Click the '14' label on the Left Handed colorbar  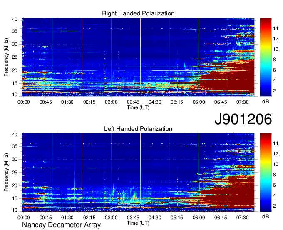276,143
